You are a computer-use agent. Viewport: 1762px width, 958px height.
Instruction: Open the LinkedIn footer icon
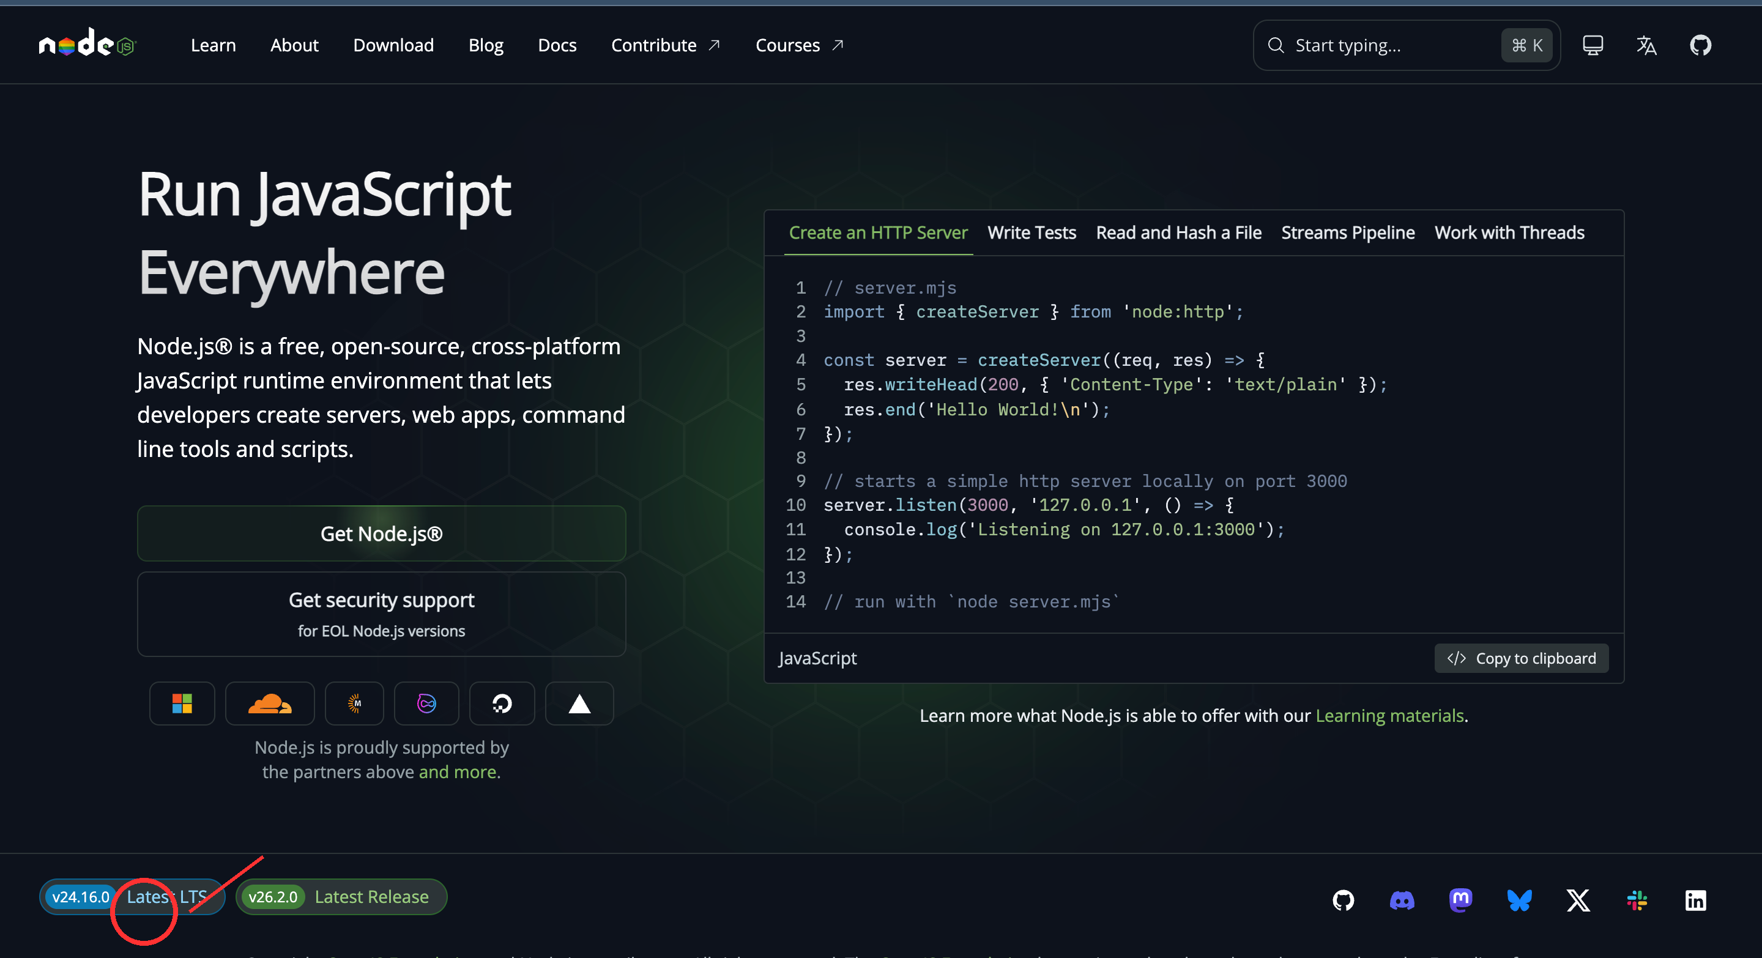pos(1696,900)
